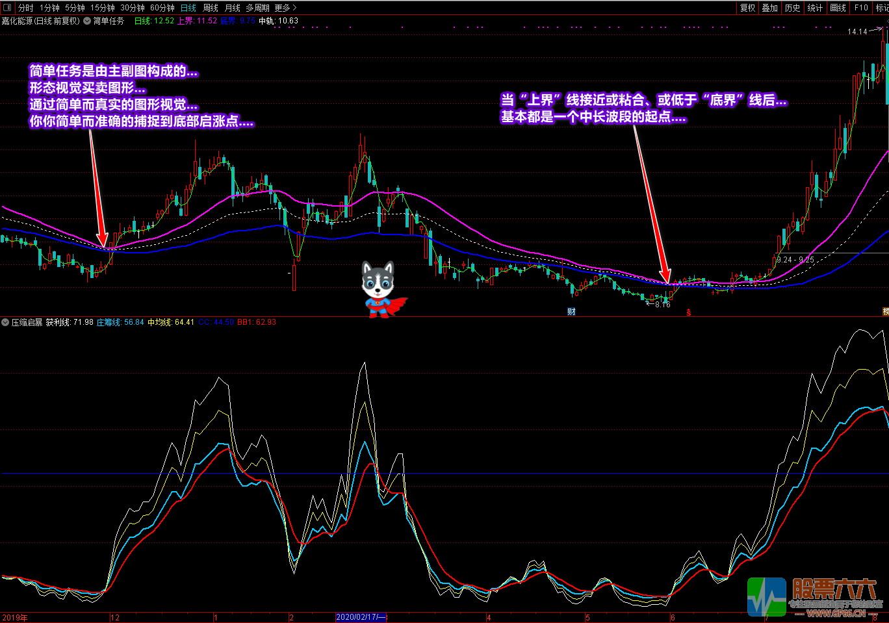Viewport: 889px width, 623px height.
Task: Select the 2020/02/17 date marker on timeline
Action: tap(361, 617)
